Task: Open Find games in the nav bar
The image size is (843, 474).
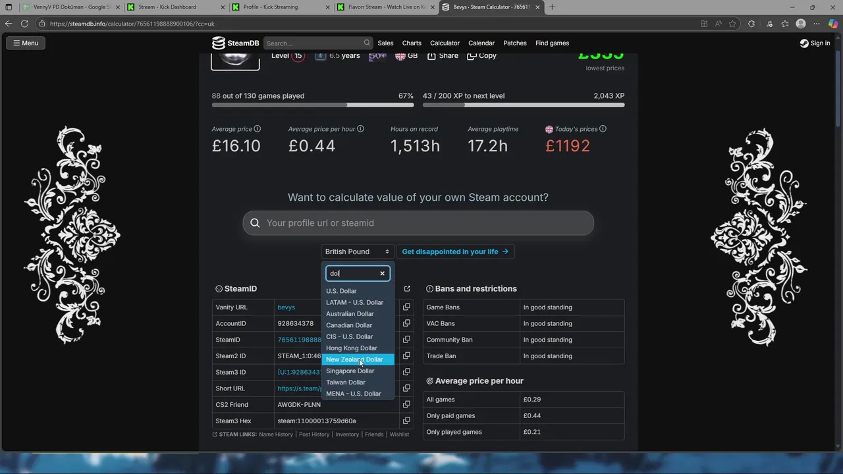Action: click(x=552, y=43)
